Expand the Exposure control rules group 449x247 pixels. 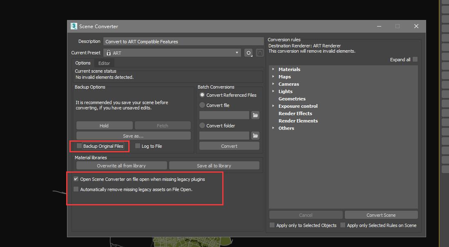click(x=273, y=106)
